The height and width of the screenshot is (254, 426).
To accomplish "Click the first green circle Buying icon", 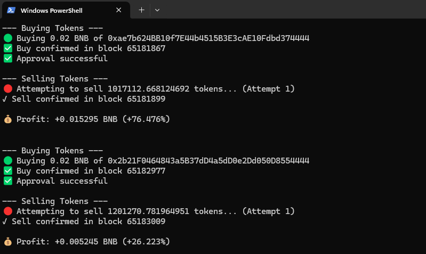I will tap(8, 38).
